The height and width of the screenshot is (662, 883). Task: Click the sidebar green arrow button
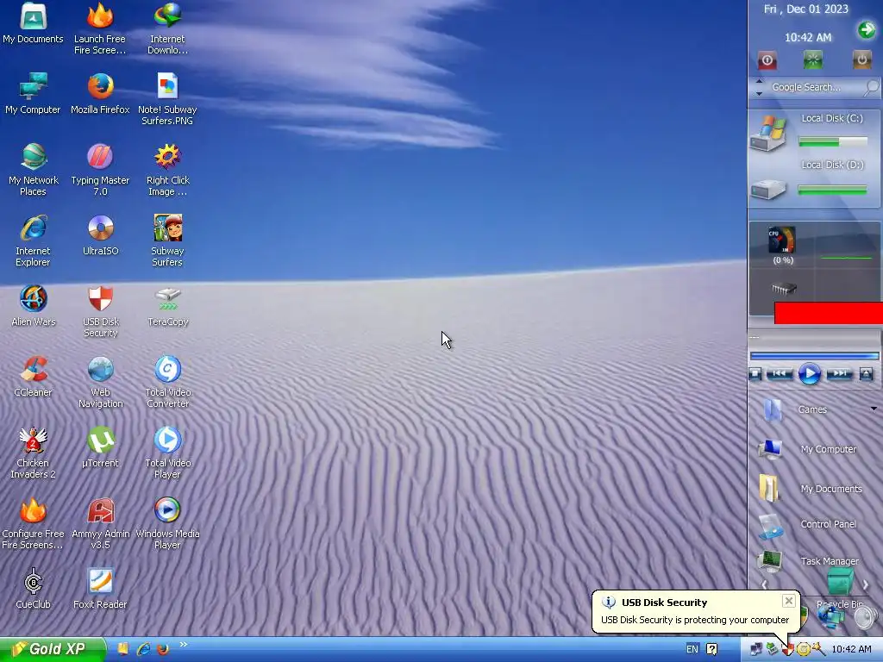[866, 29]
